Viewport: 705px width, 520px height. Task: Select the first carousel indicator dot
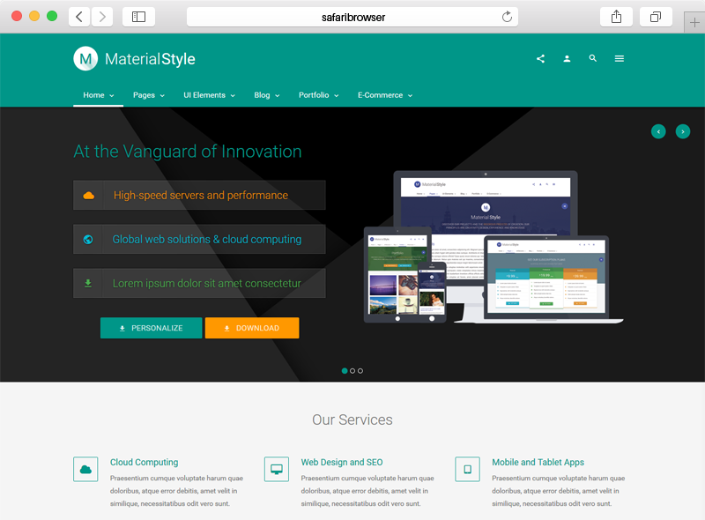click(x=345, y=371)
